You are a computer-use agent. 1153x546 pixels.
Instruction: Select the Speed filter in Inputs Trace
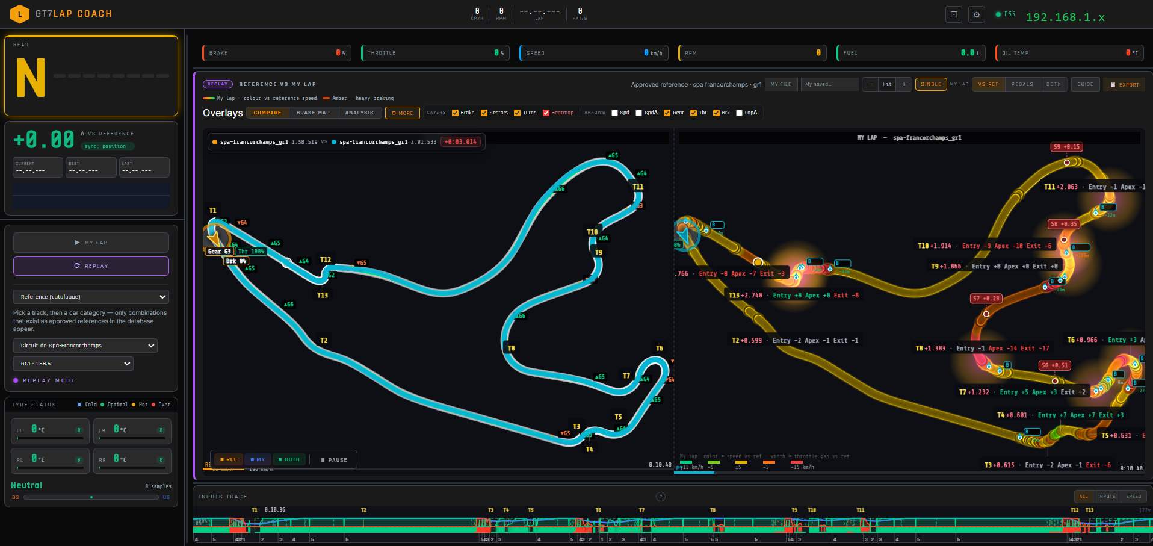[1134, 497]
